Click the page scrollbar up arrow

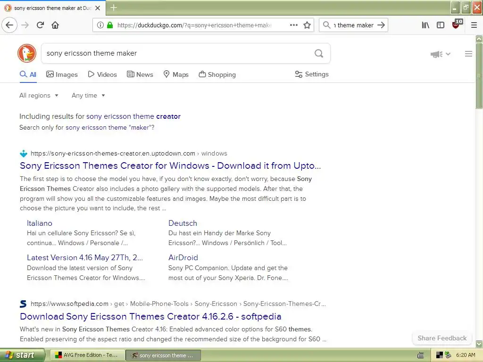479,39
